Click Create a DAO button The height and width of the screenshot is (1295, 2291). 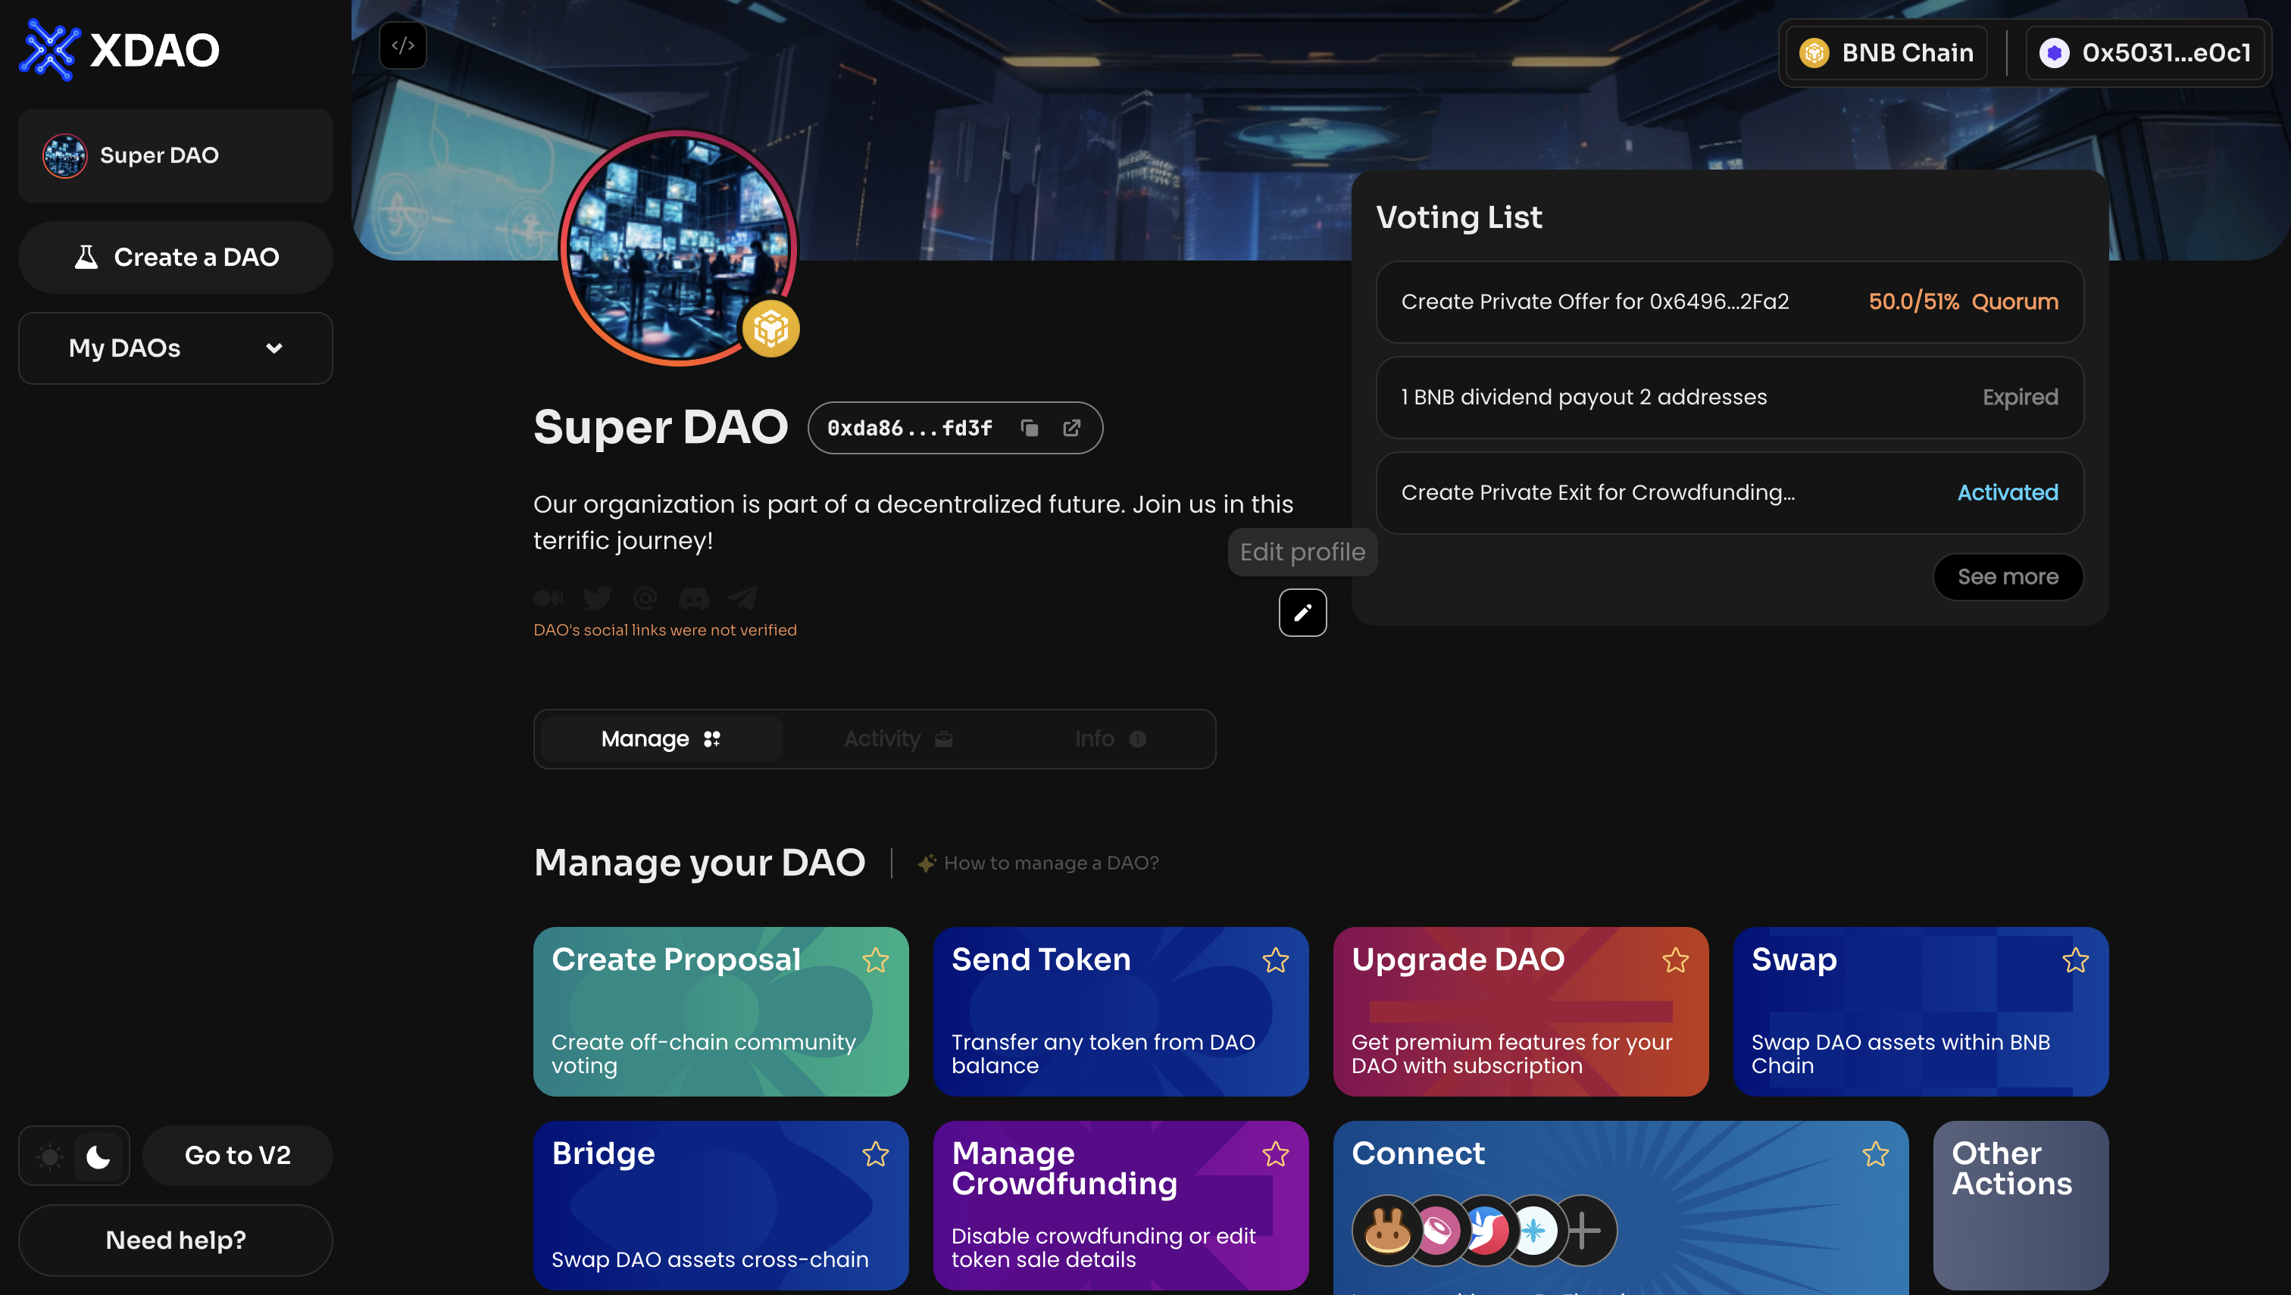(175, 258)
